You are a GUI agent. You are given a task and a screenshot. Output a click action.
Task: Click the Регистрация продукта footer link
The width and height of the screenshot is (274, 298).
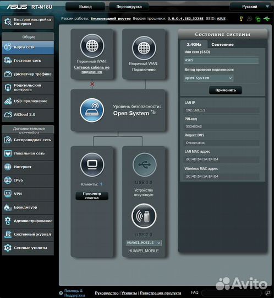(x=161, y=293)
